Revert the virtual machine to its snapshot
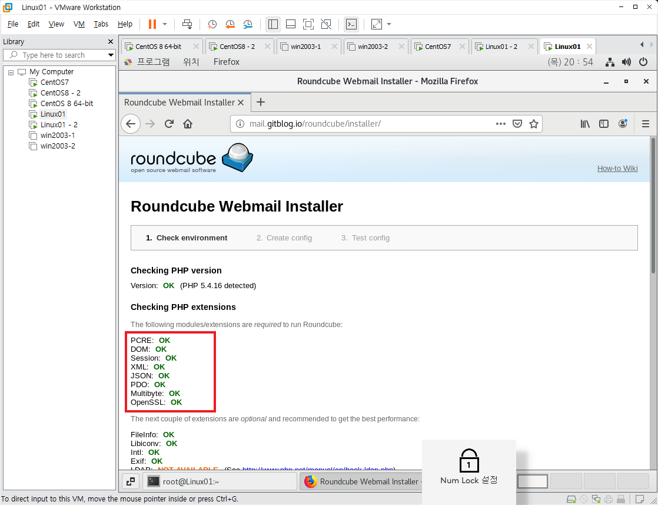 click(x=230, y=24)
